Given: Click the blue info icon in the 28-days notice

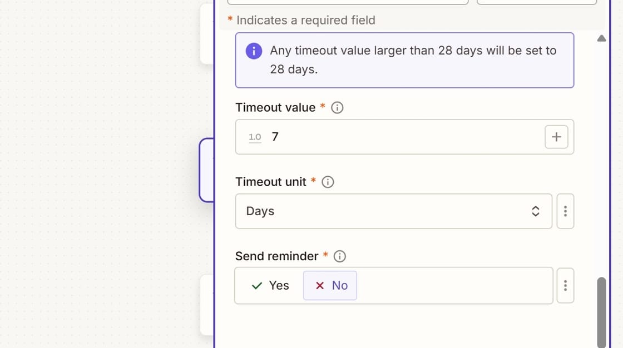Looking at the screenshot, I should coord(253,51).
